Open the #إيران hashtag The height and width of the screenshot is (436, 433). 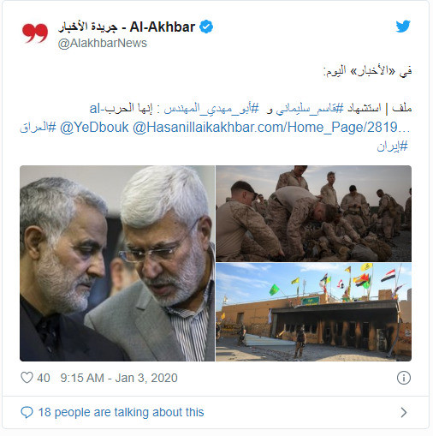coord(393,146)
